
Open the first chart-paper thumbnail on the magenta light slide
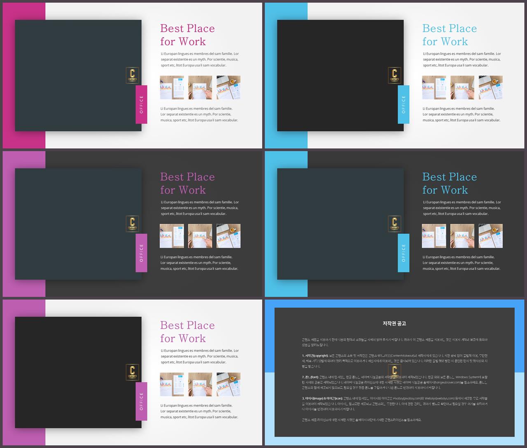[x=172, y=87]
